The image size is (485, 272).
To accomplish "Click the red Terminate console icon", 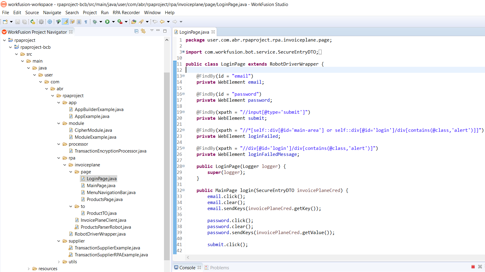I will 473,267.
